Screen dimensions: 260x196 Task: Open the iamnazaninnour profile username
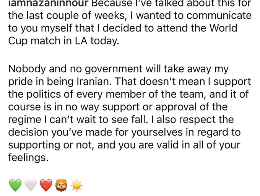(x=48, y=3)
